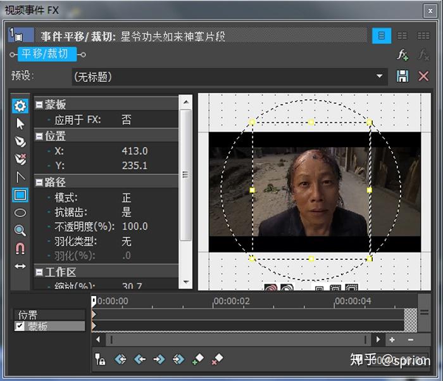Toggle the snapping magnet icon

click(x=20, y=249)
